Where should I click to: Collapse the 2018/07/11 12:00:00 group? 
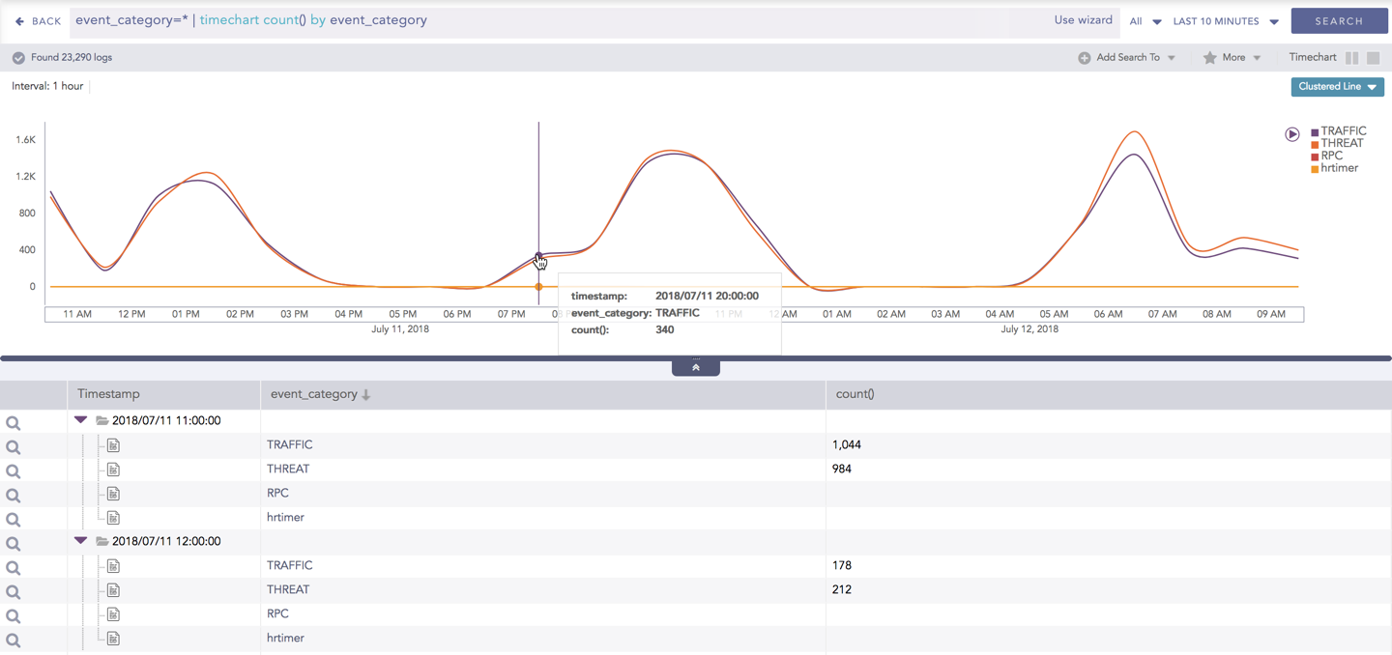[81, 541]
